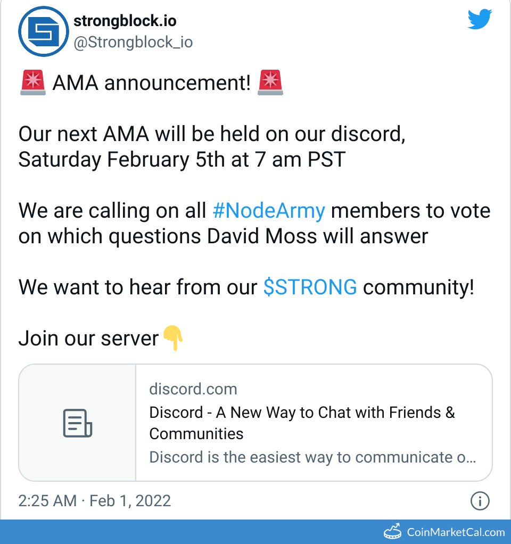The height and width of the screenshot is (544, 511).
Task: Click the discord.com domain label
Action: pos(193,389)
